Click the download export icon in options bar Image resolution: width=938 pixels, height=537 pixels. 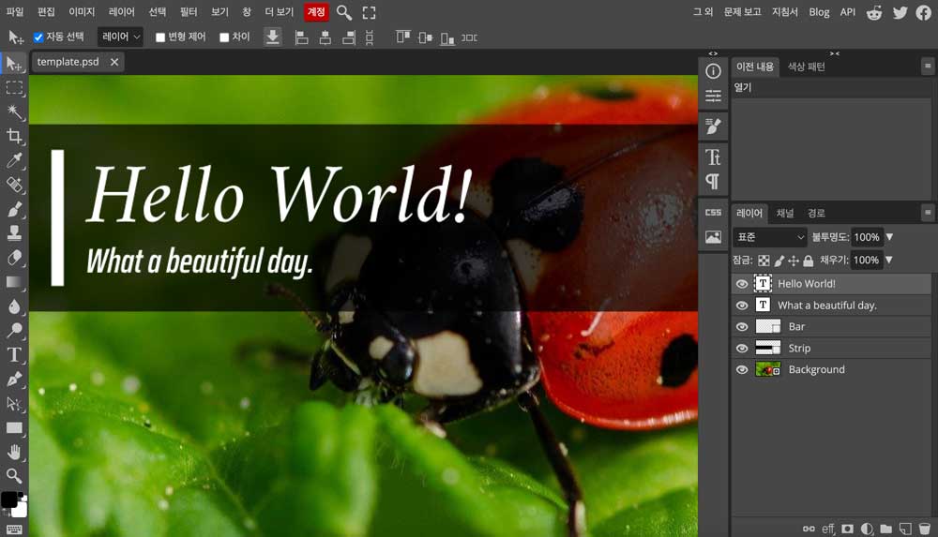pos(273,37)
